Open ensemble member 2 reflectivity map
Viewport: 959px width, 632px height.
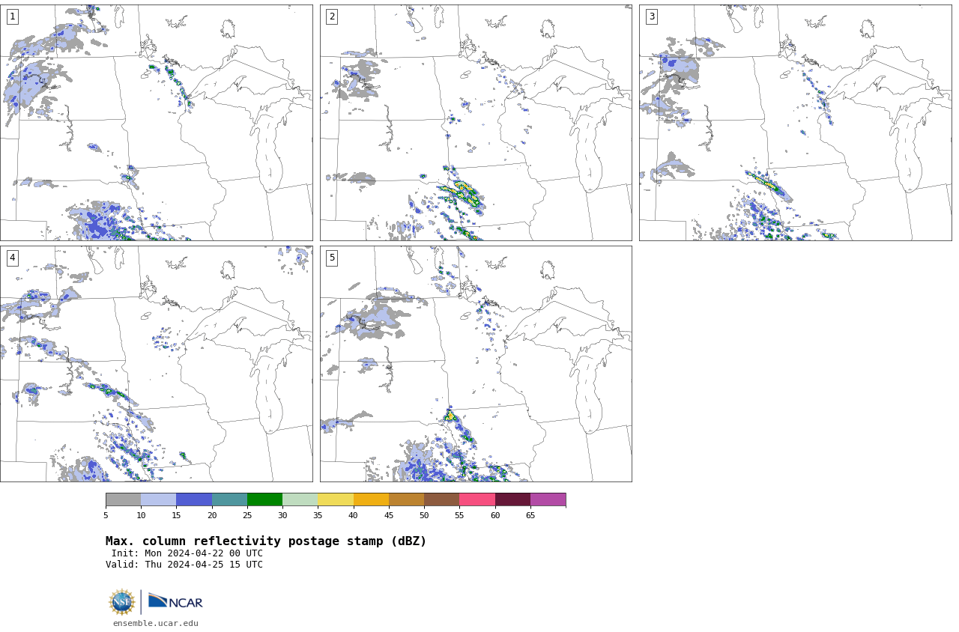click(476, 123)
